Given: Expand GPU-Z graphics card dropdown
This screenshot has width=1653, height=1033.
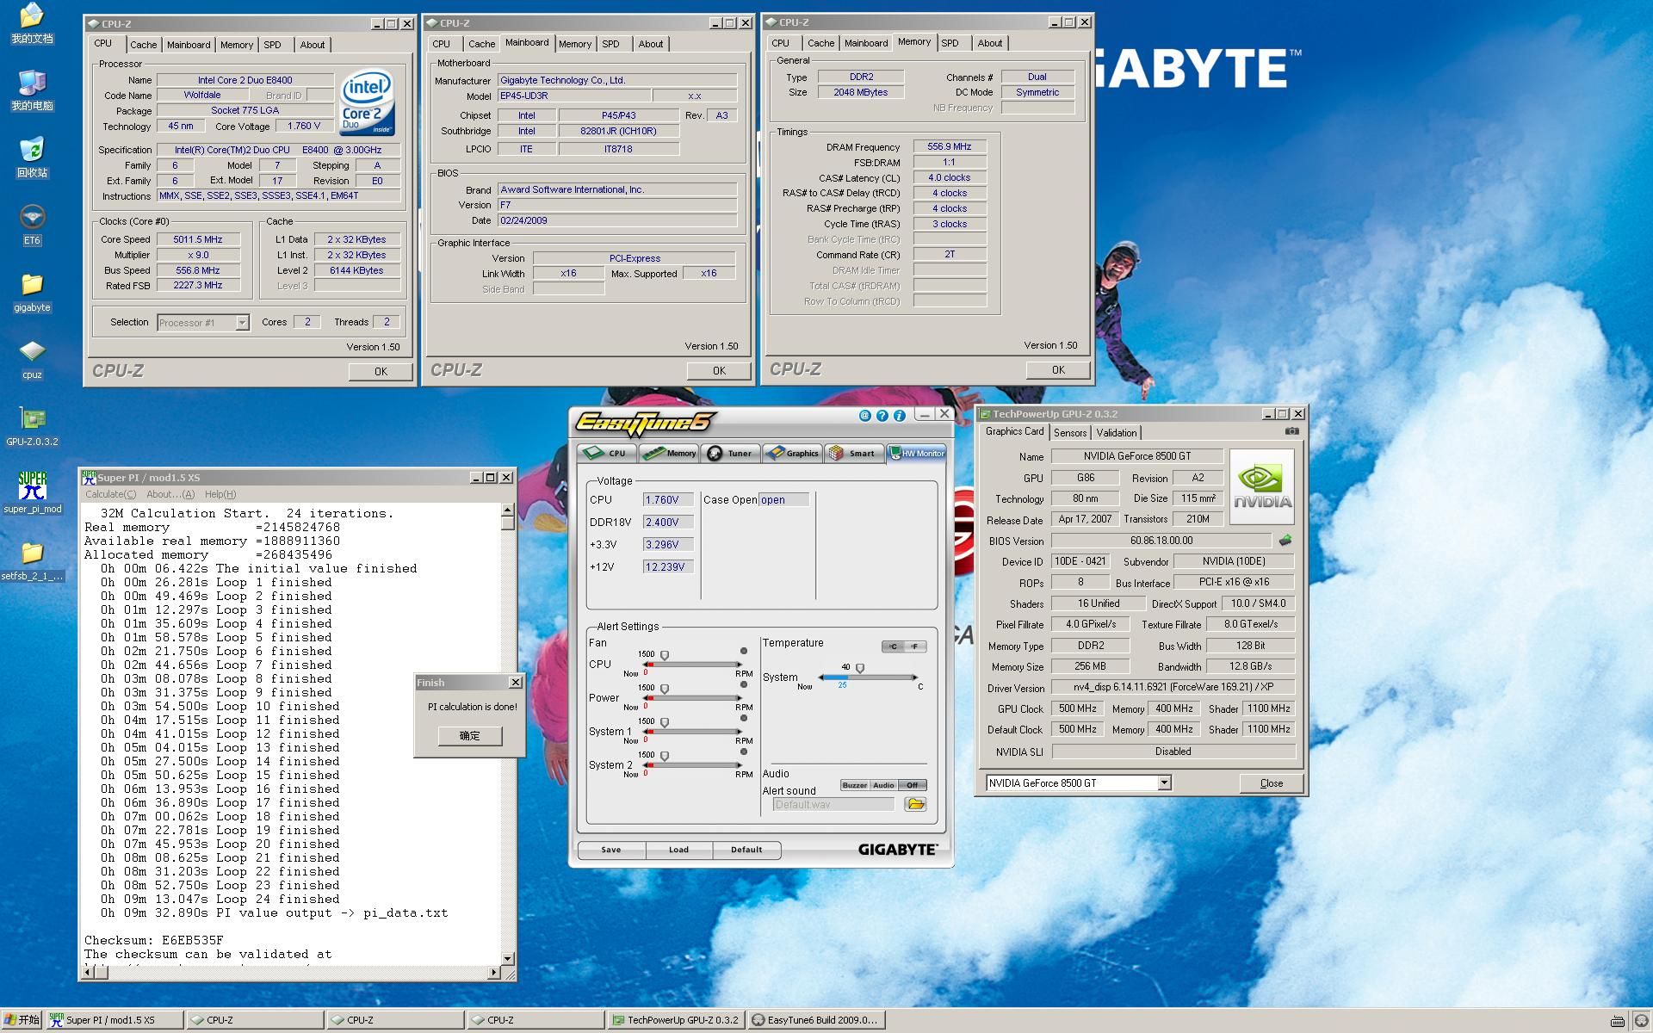Looking at the screenshot, I should pyautogui.click(x=1164, y=782).
